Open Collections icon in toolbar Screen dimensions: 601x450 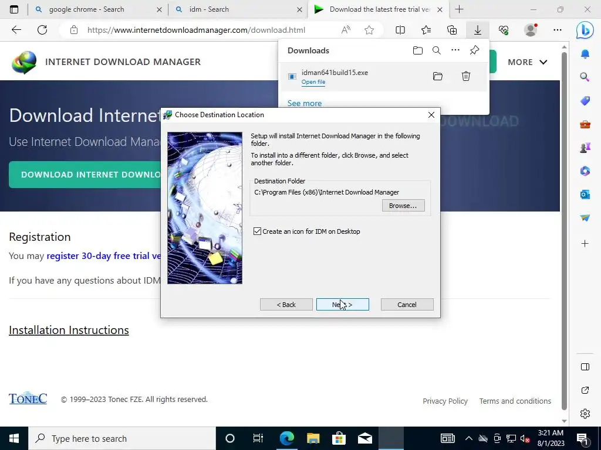[x=452, y=30]
